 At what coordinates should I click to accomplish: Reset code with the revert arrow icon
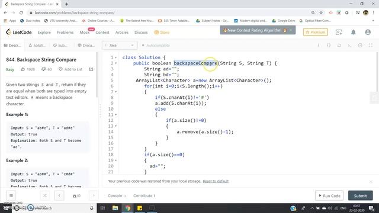(x=339, y=46)
